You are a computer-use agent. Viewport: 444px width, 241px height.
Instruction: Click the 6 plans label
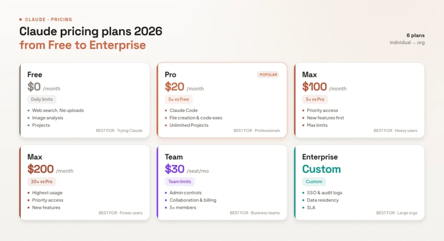coord(415,36)
